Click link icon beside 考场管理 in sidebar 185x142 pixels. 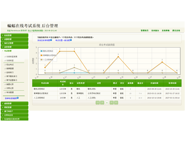5,92
